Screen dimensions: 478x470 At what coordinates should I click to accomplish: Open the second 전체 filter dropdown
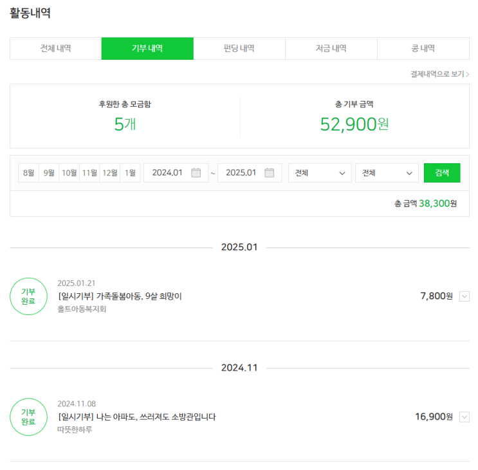387,173
